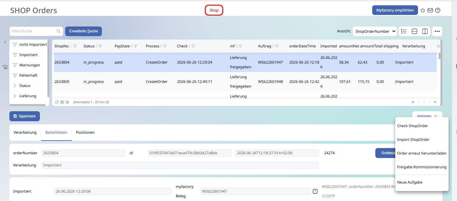Screen dimensions: 457x201
Task: Click the saved filter funnel icon
Action: [x=5, y=67]
